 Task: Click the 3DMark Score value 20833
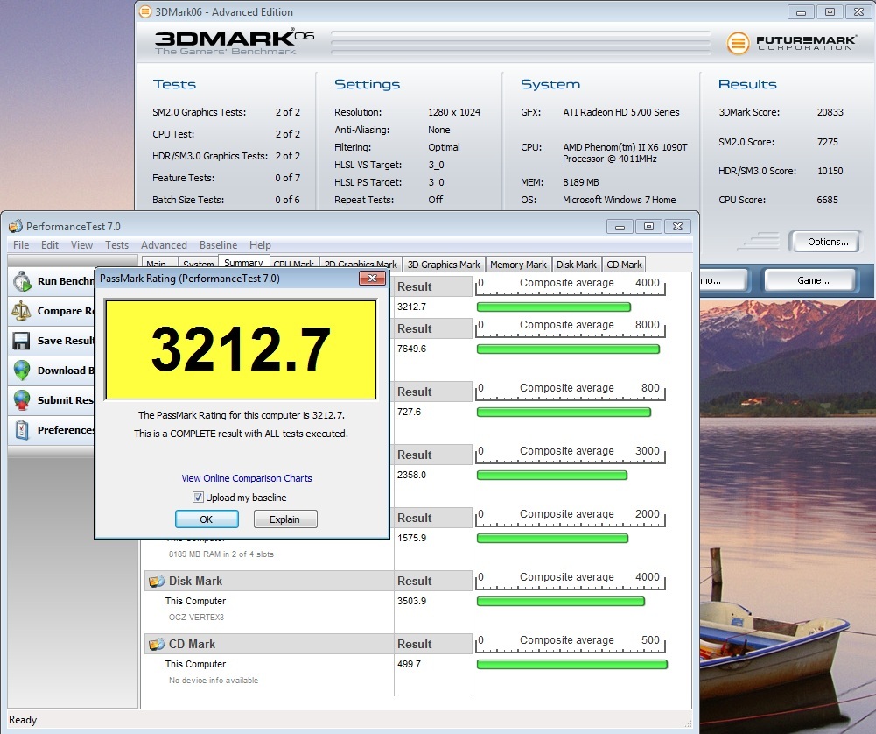coord(830,112)
